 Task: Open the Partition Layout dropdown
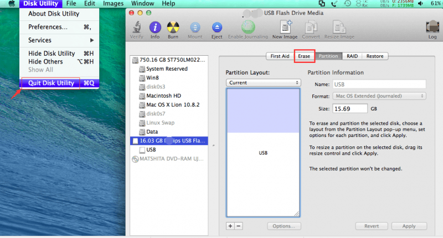pyautogui.click(x=263, y=82)
